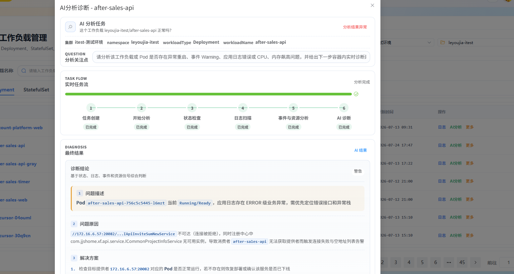The width and height of the screenshot is (514, 274).
Task: Open AI分析 for the 07-24 17:47 row
Action: [x=456, y=145]
